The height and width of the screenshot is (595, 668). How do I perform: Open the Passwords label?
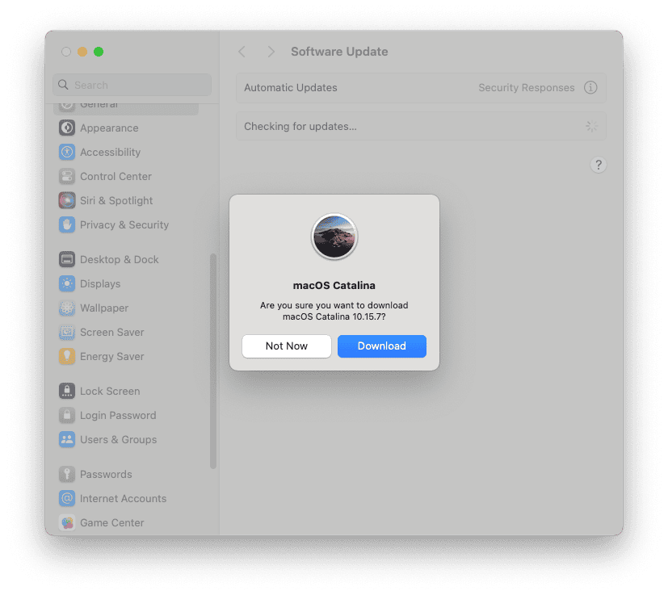[106, 474]
